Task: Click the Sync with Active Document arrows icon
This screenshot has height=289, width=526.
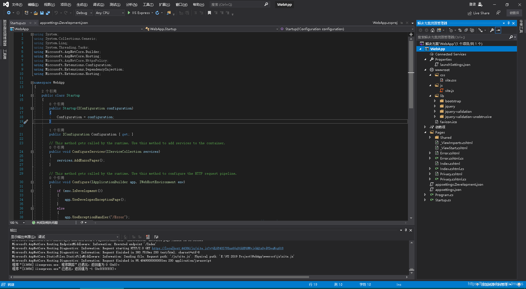Action: coord(460,30)
